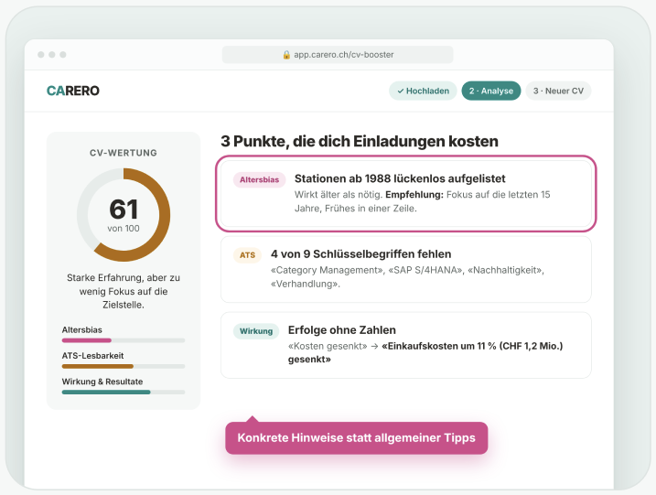Click the Altersbias label in score panel
This screenshot has width=656, height=495.
click(82, 329)
